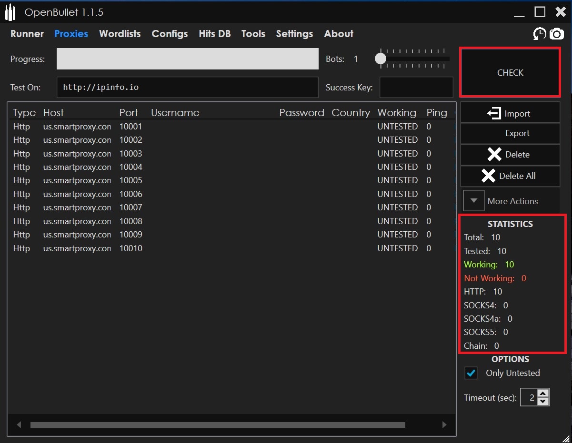Viewport: 572px width, 443px height.
Task: Minimize the OpenBullet window
Action: click(519, 16)
